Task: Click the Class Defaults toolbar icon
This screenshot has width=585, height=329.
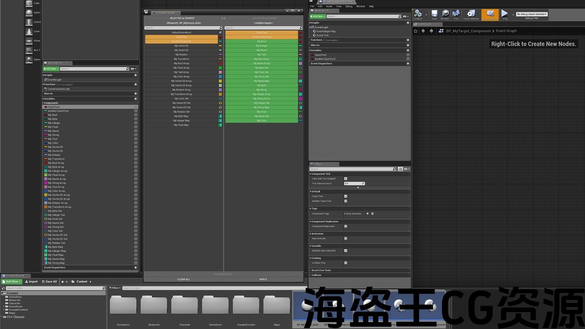Action: (x=490, y=15)
